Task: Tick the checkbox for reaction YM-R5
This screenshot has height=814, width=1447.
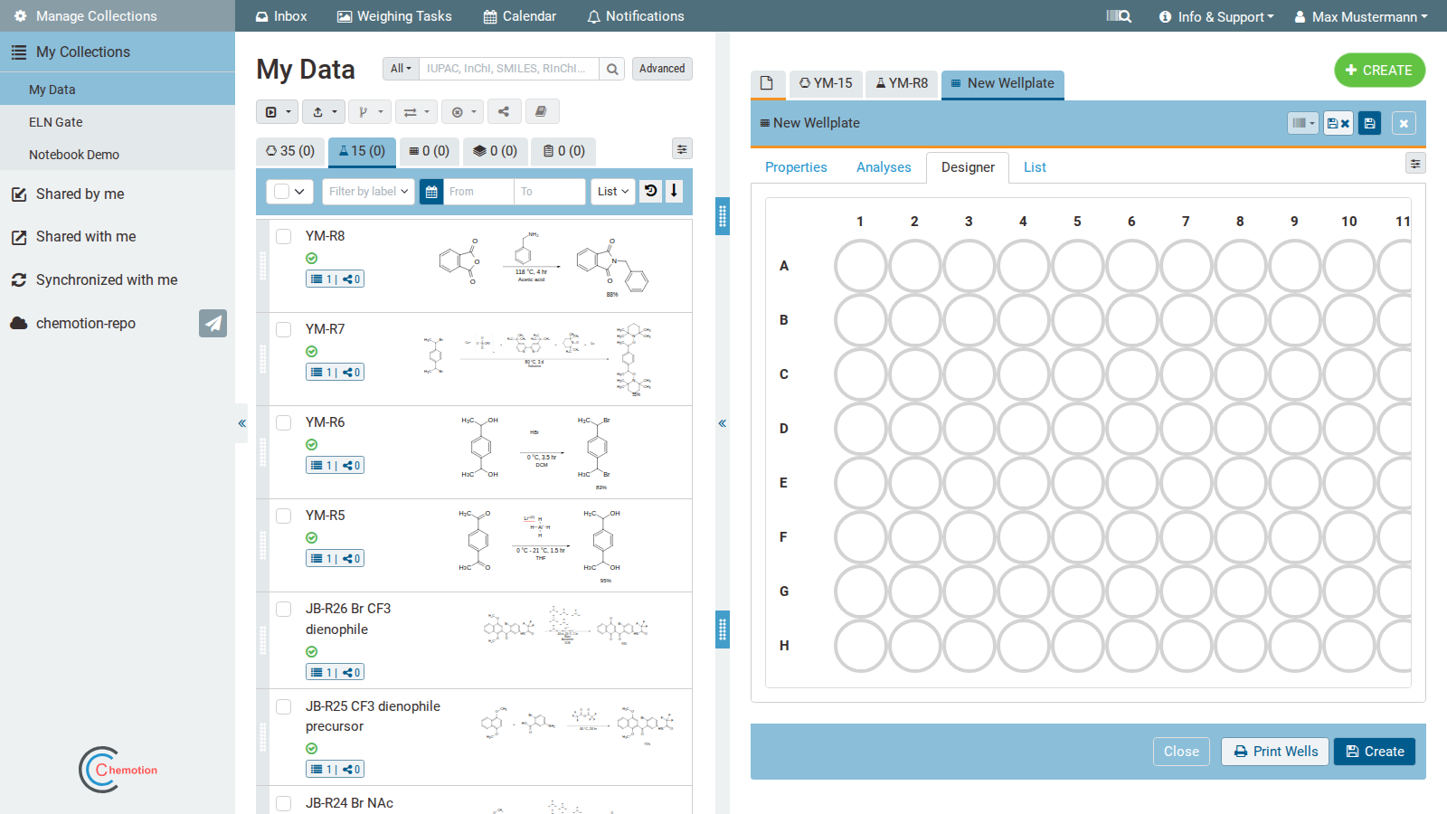Action: [284, 516]
